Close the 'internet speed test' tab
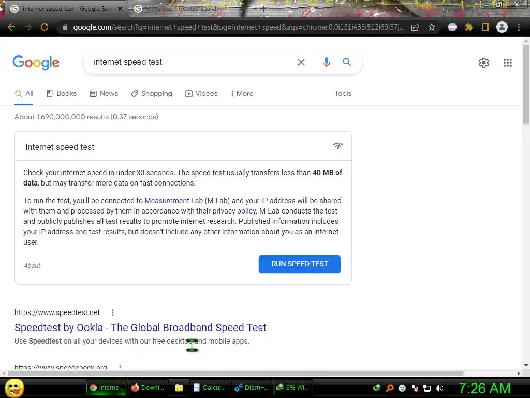This screenshot has height=398, width=530. (120, 9)
